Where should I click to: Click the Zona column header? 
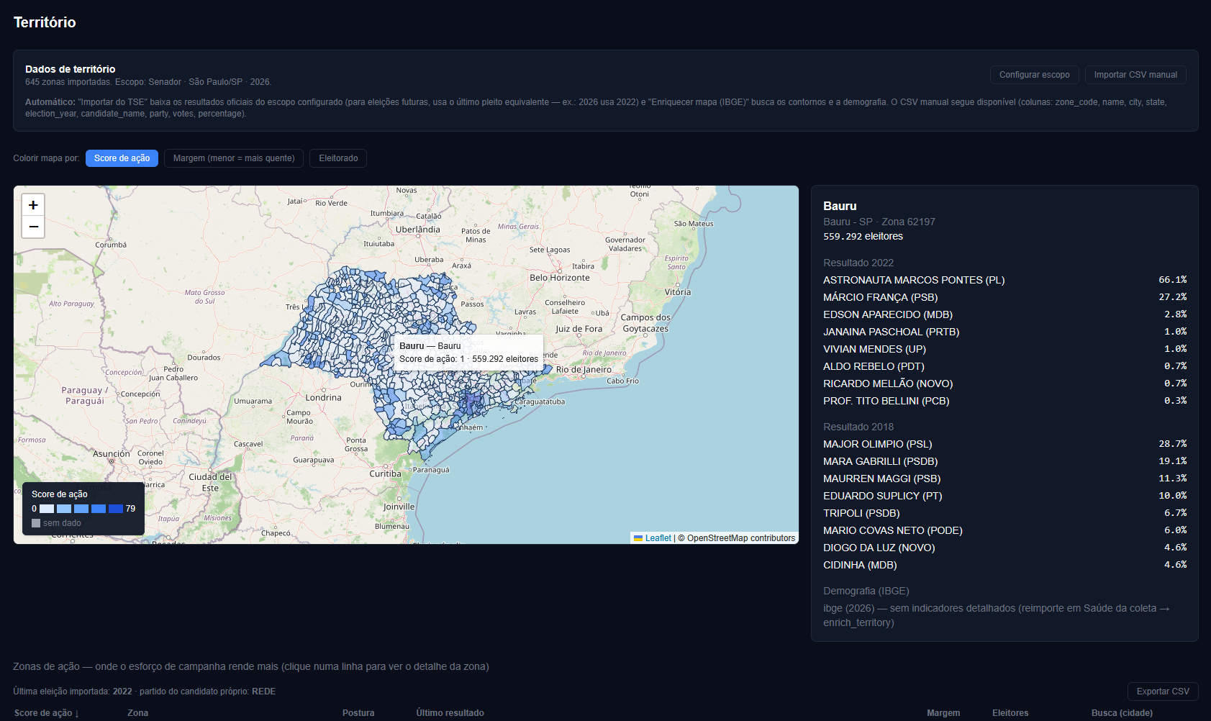click(x=137, y=713)
